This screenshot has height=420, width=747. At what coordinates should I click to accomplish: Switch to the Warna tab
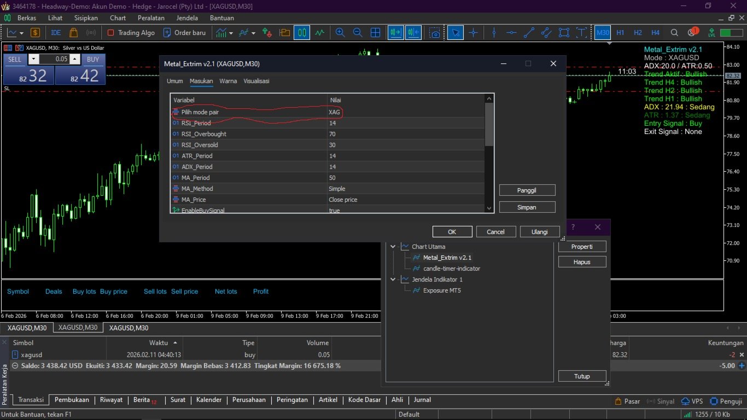(x=228, y=81)
